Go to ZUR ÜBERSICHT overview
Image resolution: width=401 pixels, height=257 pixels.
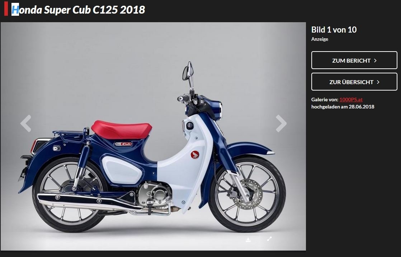(354, 82)
